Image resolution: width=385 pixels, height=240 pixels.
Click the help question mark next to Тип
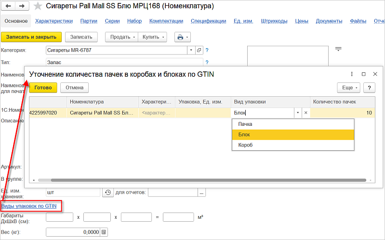coord(207,62)
